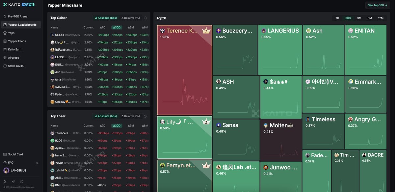The width and height of the screenshot is (395, 192).
Task: Click Buezecry avatar in the treemap
Action: (219, 31)
